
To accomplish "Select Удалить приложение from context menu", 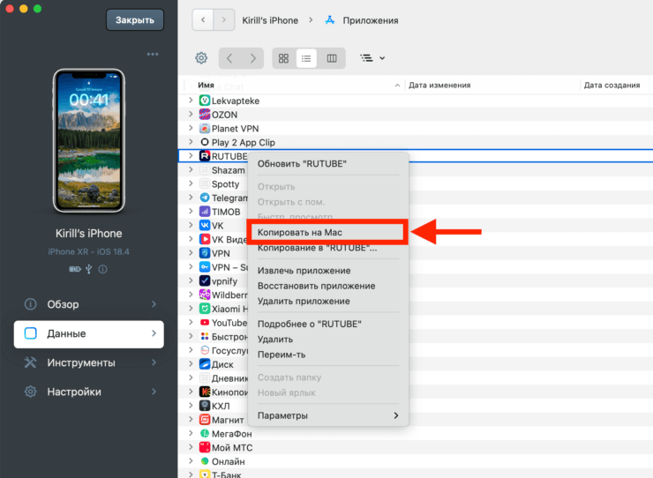I will 304,302.
